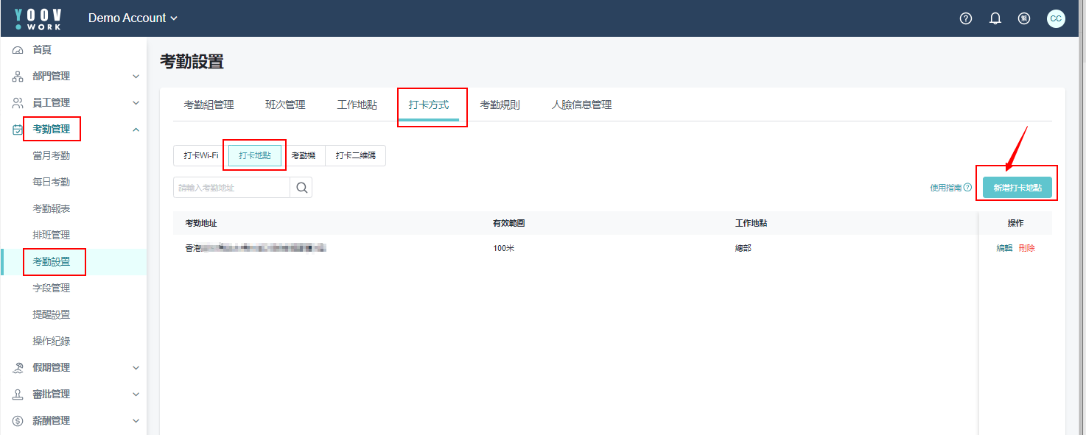
Task: Click the language switch icon in header
Action: (x=1024, y=18)
